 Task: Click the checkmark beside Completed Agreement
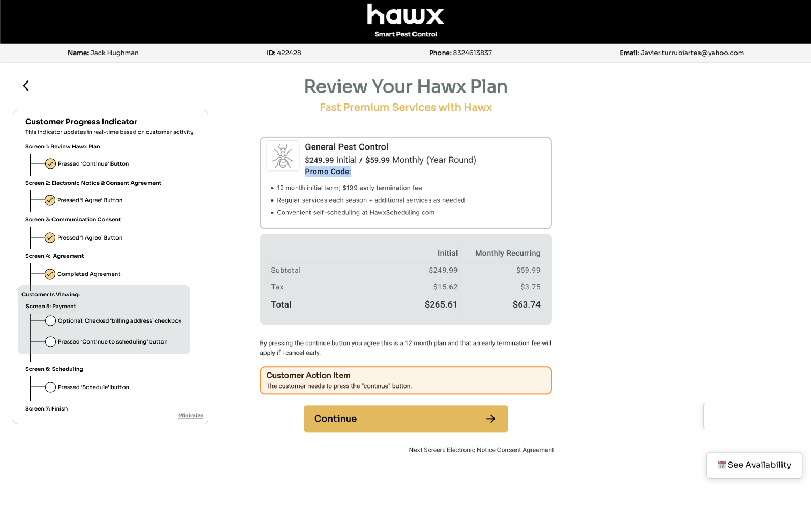[50, 274]
